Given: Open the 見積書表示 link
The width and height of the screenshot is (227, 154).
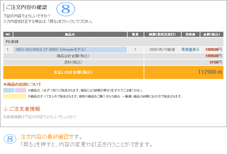Looking at the screenshot, I should [x=190, y=50].
